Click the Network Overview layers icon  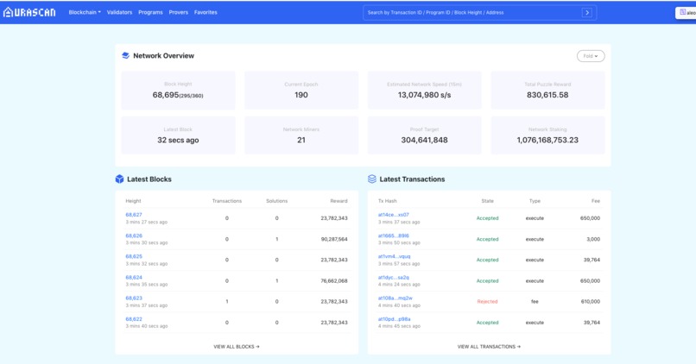click(x=125, y=55)
